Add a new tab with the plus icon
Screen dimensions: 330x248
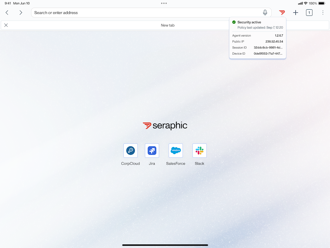[x=295, y=13]
